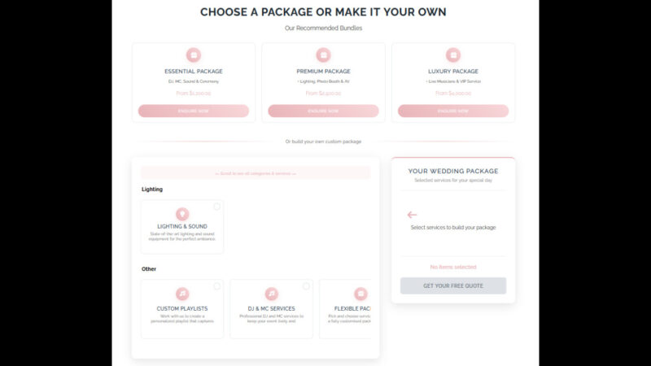Select the Lighting & Sound card title
Image resolution: width=651 pixels, height=366 pixels.
[182, 226]
